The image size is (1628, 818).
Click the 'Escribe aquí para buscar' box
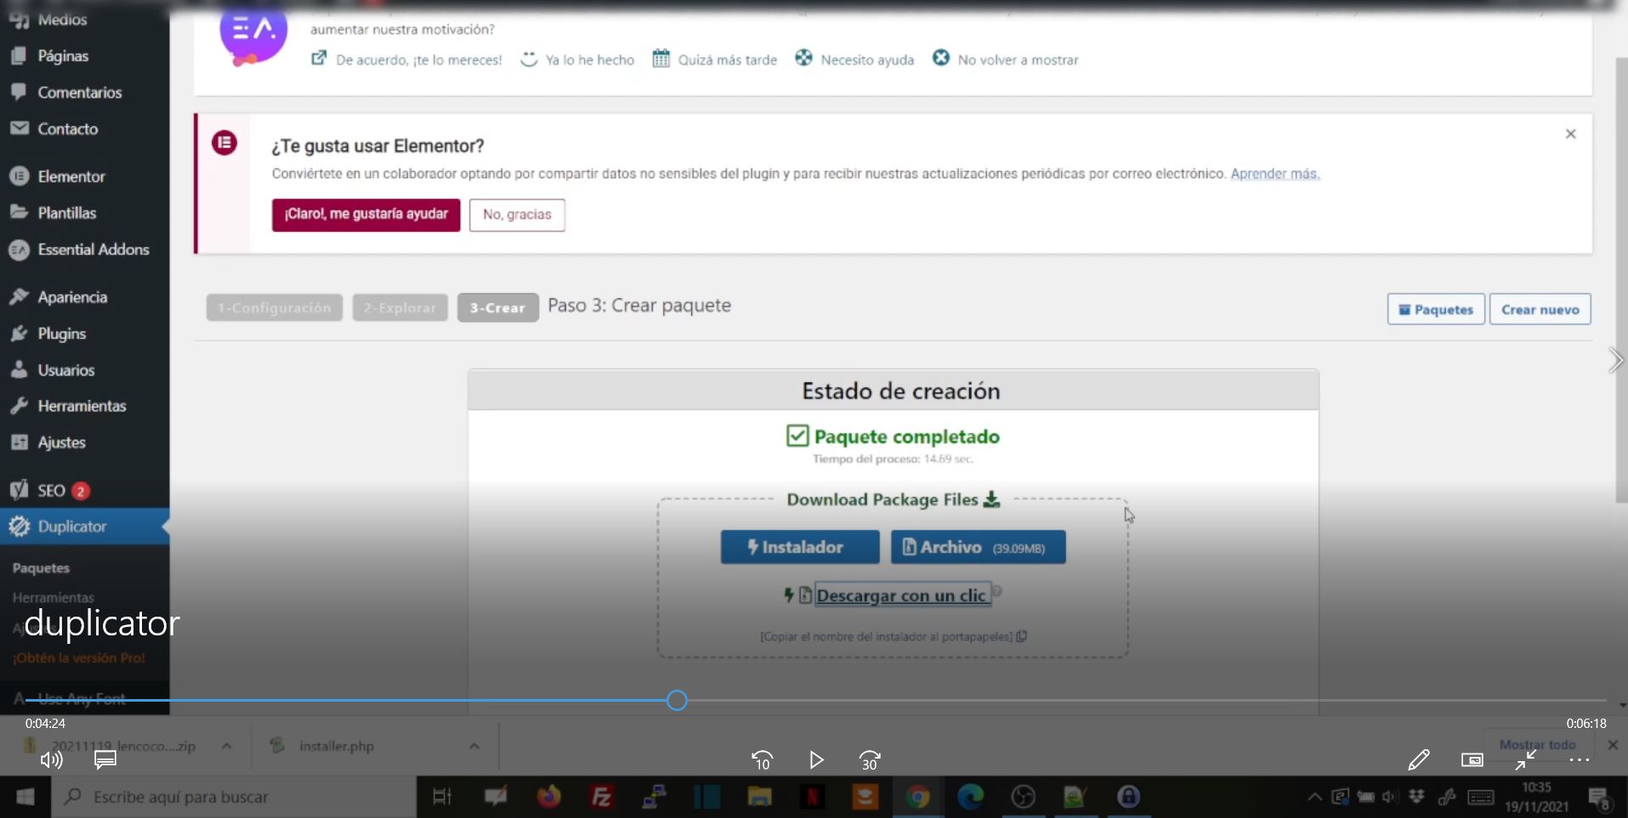tap(235, 797)
